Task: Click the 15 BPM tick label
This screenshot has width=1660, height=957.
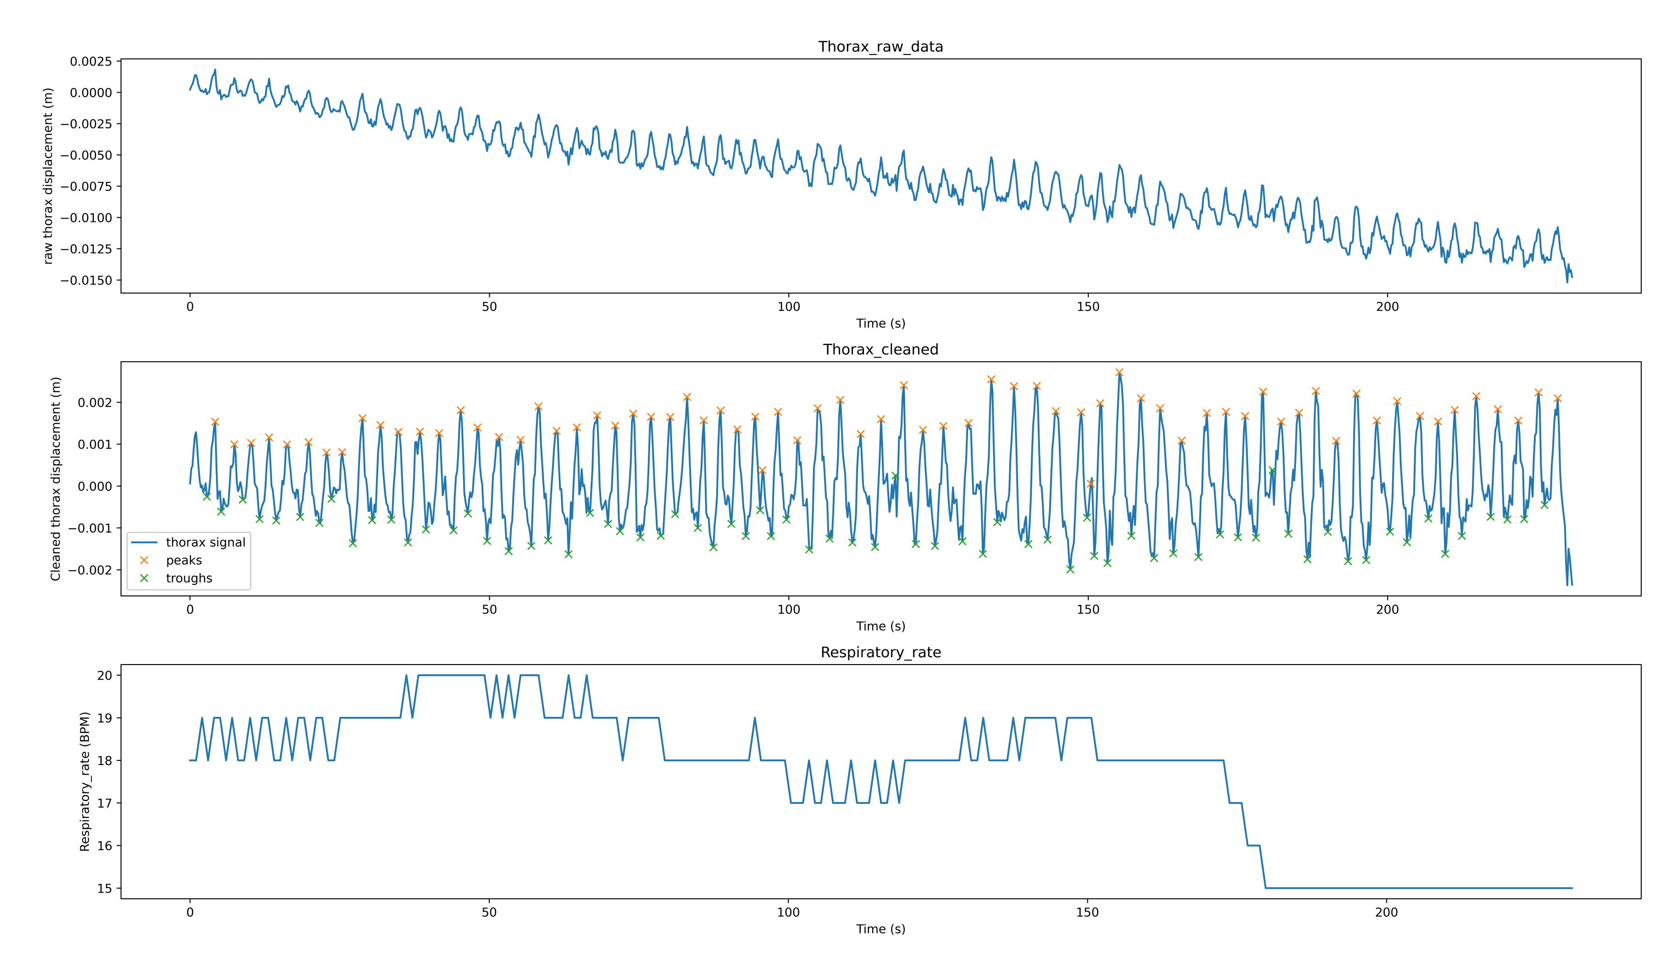Action: pos(105,888)
